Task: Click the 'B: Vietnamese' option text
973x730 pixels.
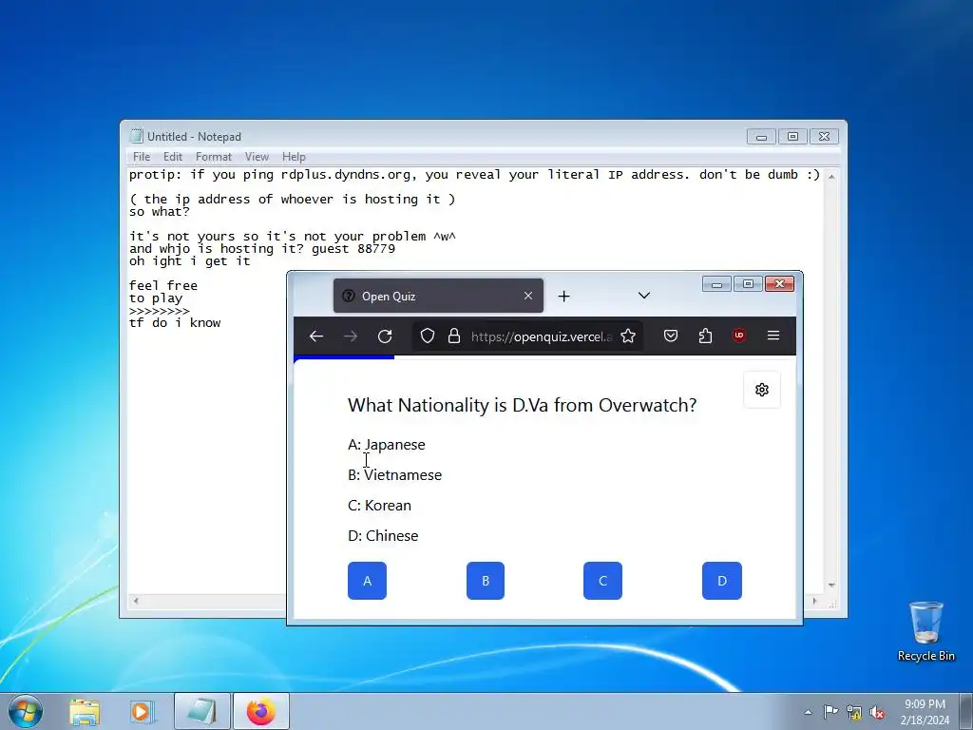Action: [394, 475]
